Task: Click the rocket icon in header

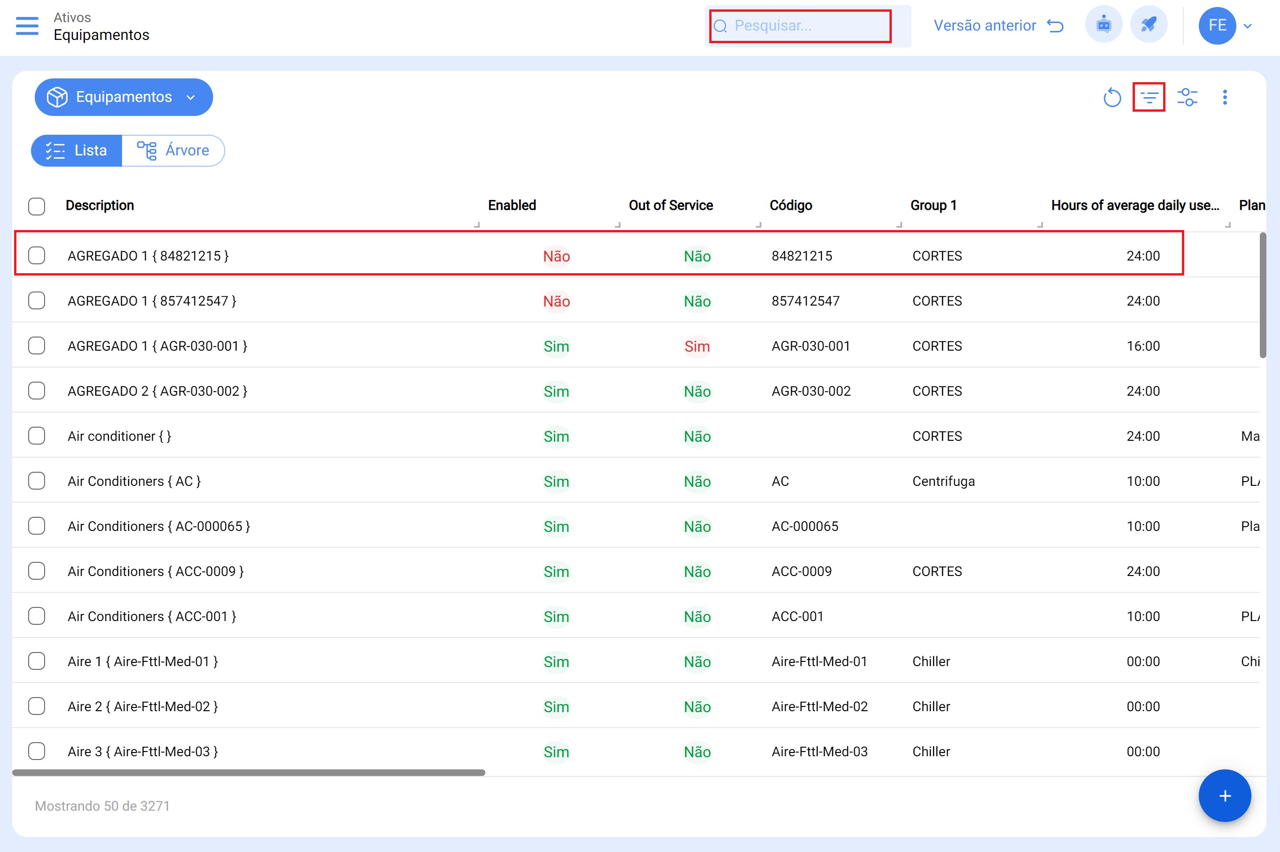Action: 1149,25
